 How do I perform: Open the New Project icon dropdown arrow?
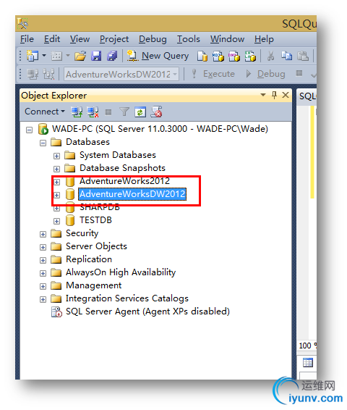click(x=44, y=56)
